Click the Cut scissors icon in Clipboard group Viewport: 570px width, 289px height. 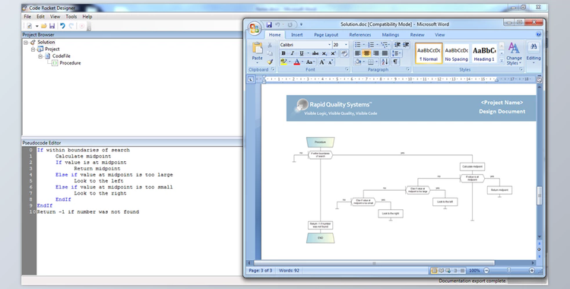(x=270, y=45)
